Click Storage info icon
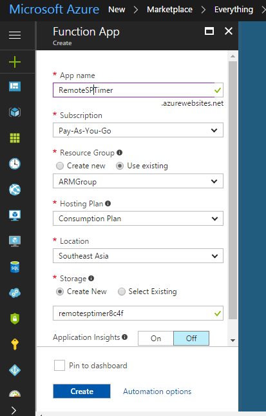 (x=91, y=279)
